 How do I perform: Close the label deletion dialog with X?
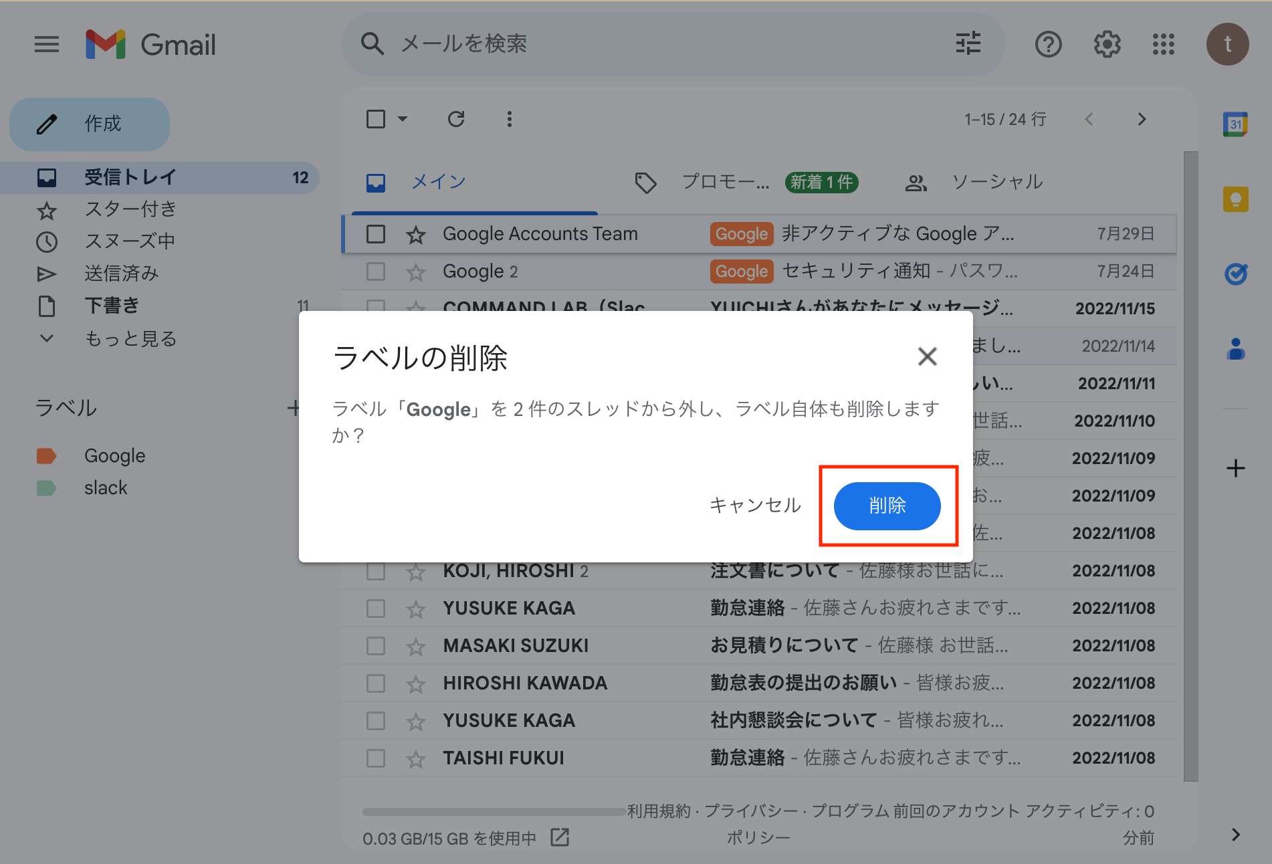(x=927, y=356)
